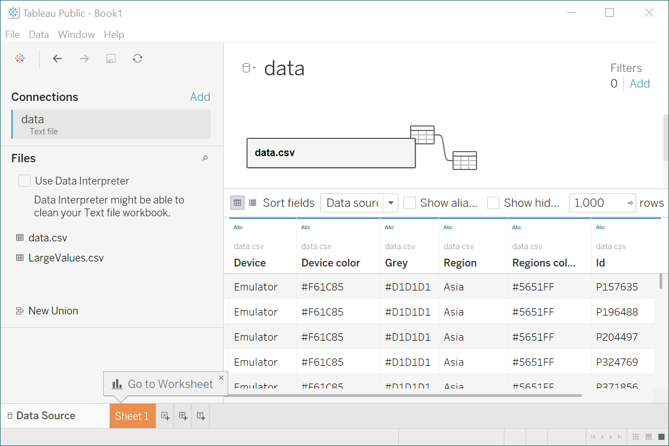Click the back navigation arrow
The image size is (669, 446).
(57, 58)
